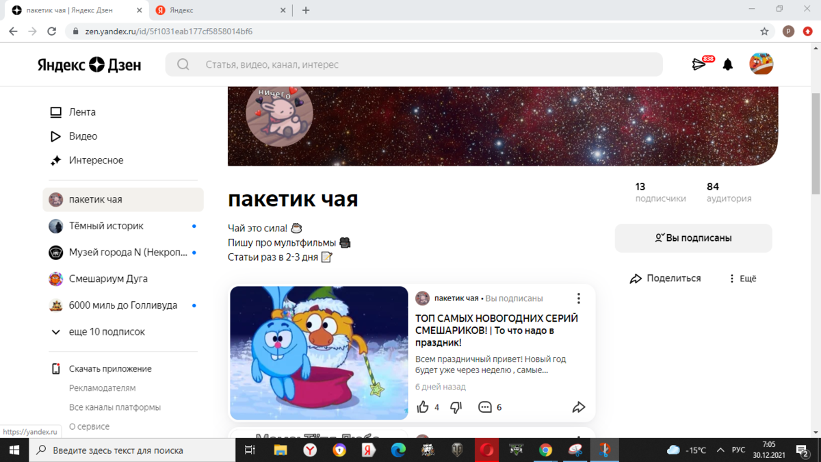Open Все каналы платформы link
Image resolution: width=821 pixels, height=462 pixels.
pyautogui.click(x=115, y=407)
